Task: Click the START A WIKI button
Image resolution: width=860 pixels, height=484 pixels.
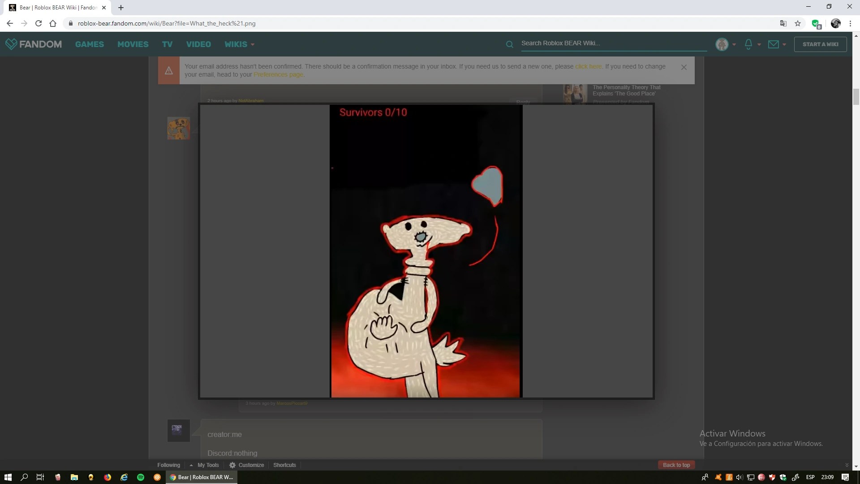Action: (x=820, y=44)
